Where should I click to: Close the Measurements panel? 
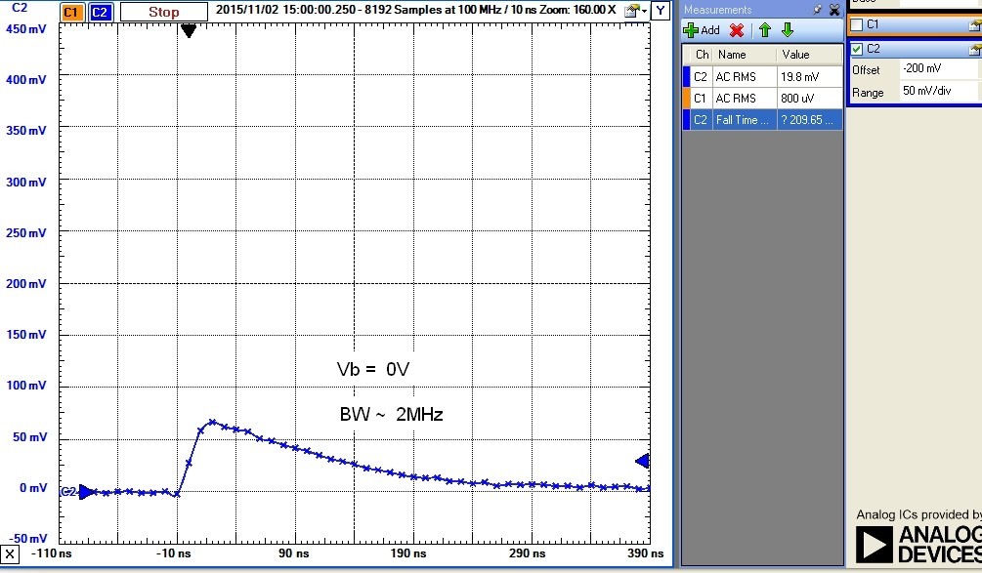tap(833, 10)
